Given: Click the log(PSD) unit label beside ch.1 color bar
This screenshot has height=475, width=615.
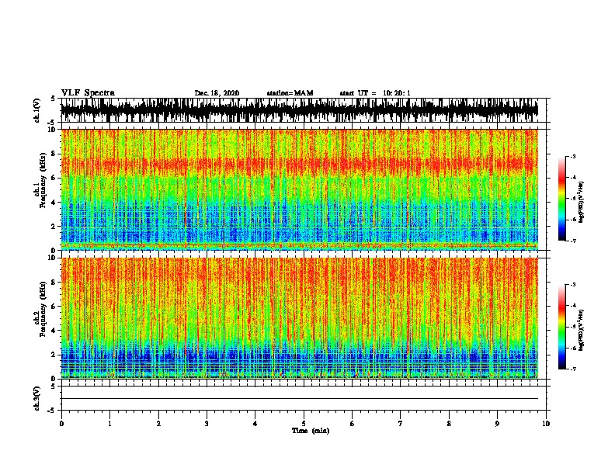Looking at the screenshot, I should pos(582,202).
